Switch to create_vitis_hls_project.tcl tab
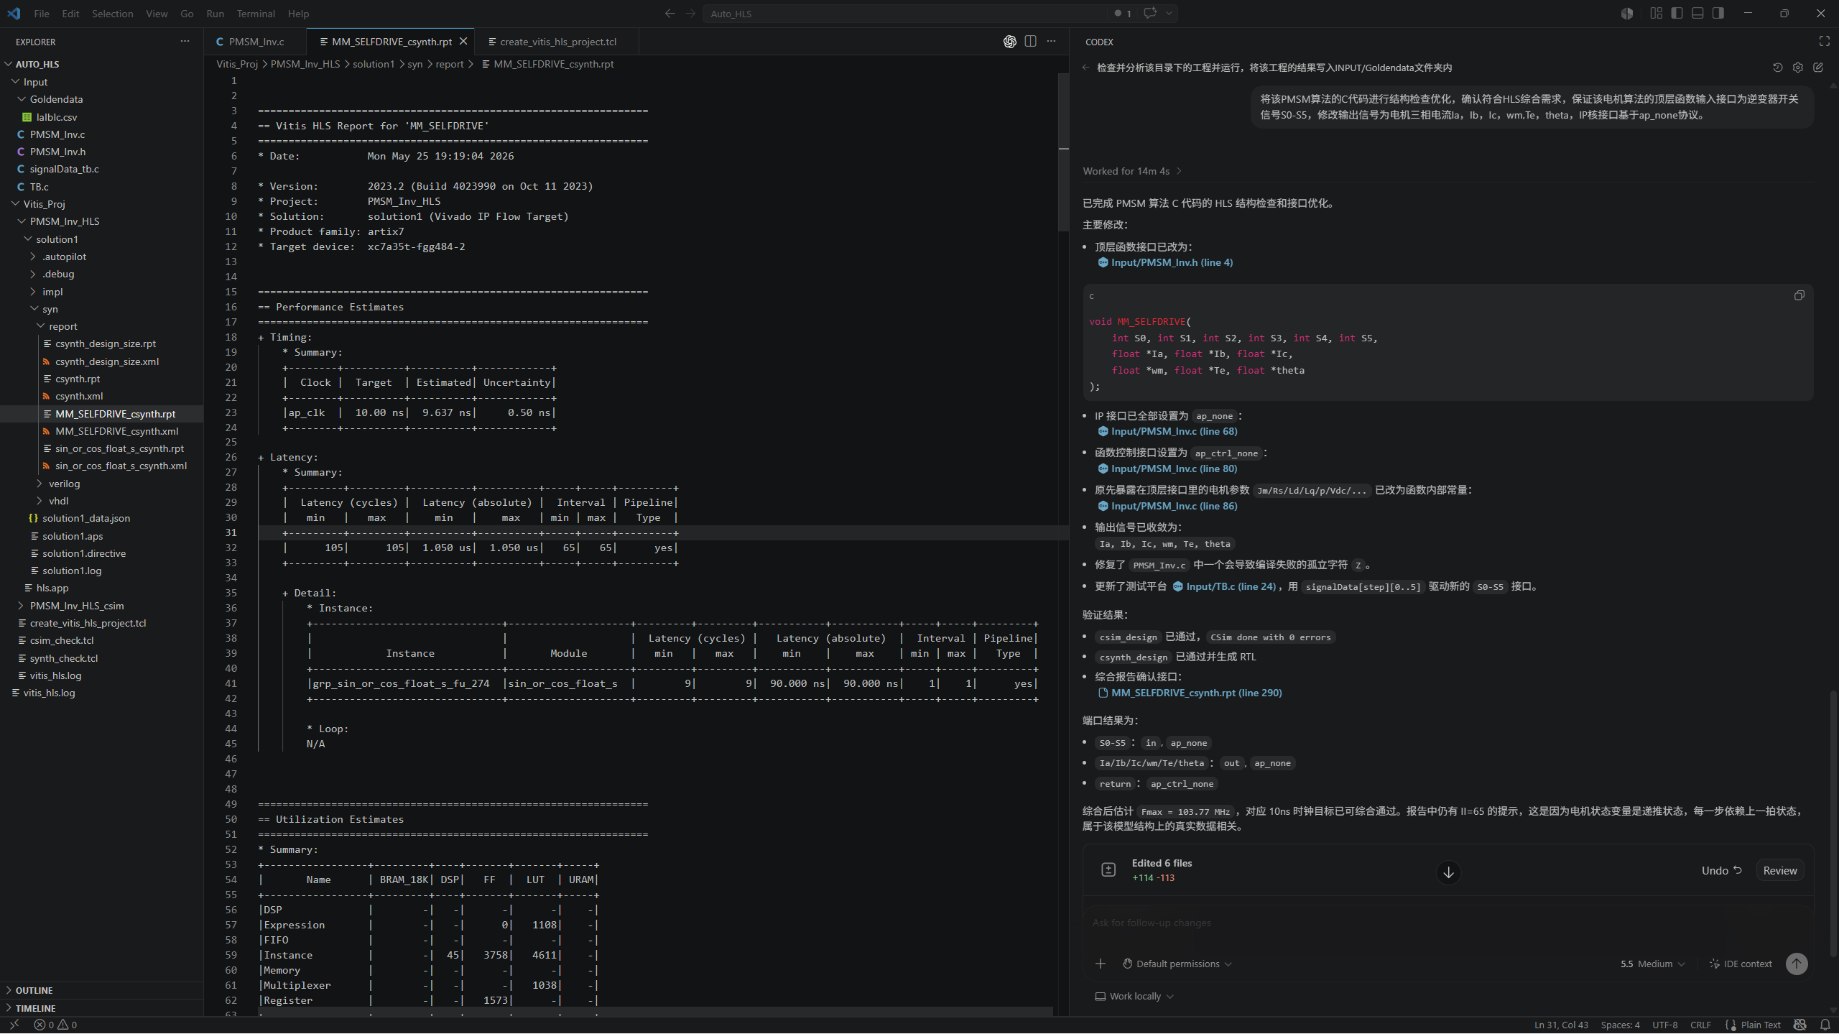 [557, 42]
